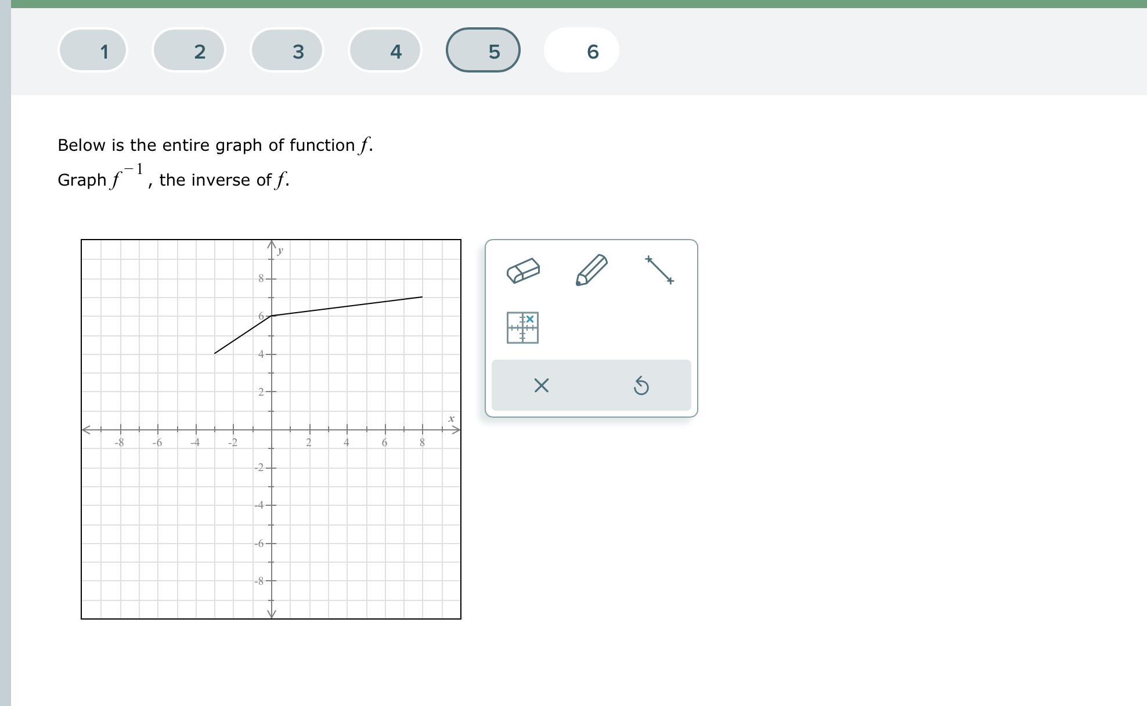Click the gridline at x equals 8
Viewport: 1147px width, 706px height.
pyautogui.click(x=422, y=430)
